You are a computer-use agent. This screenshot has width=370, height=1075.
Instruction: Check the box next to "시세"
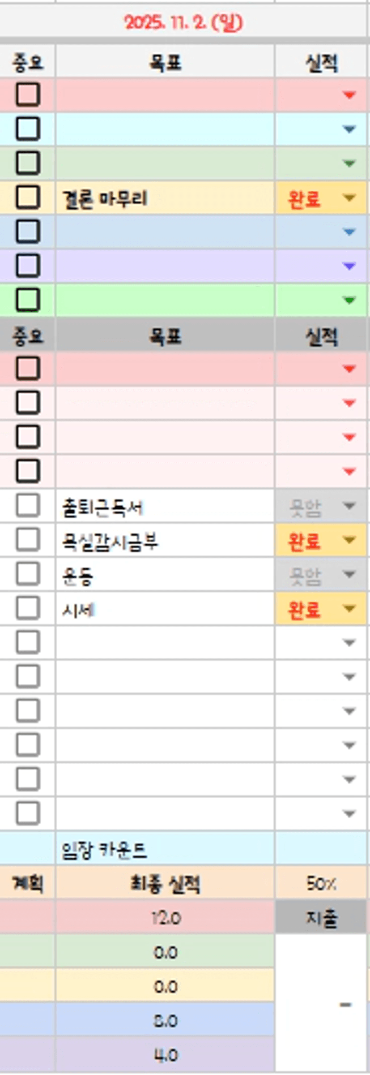pos(28,608)
